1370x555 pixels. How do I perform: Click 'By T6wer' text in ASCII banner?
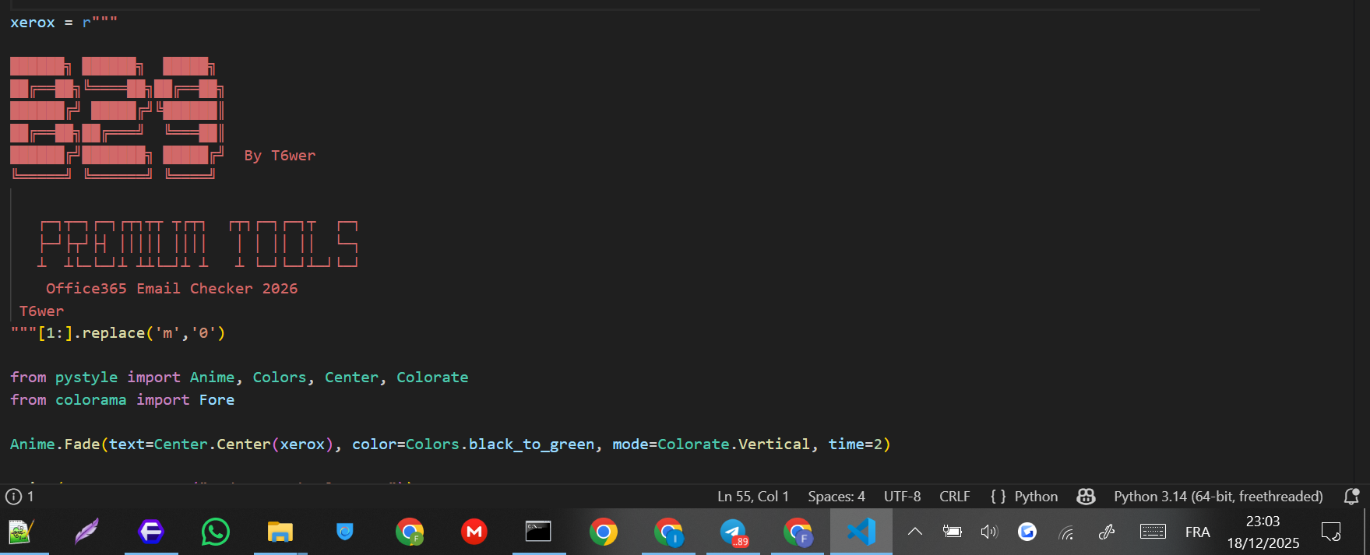(280, 156)
